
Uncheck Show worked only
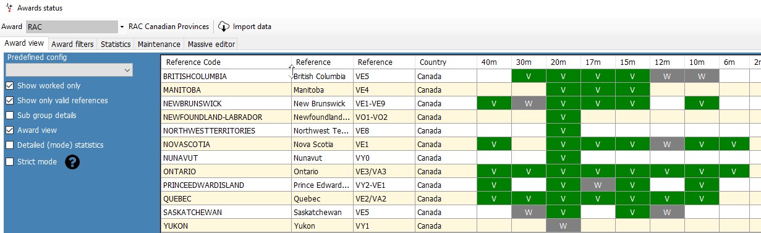pyautogui.click(x=9, y=86)
